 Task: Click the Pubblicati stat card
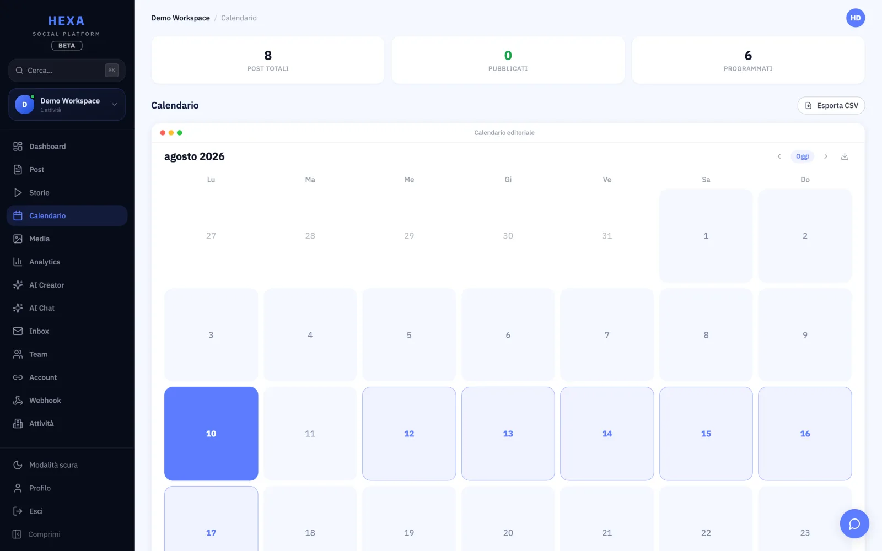point(508,60)
